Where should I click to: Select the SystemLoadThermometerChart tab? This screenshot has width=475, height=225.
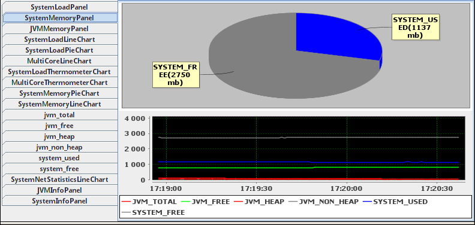(60, 72)
